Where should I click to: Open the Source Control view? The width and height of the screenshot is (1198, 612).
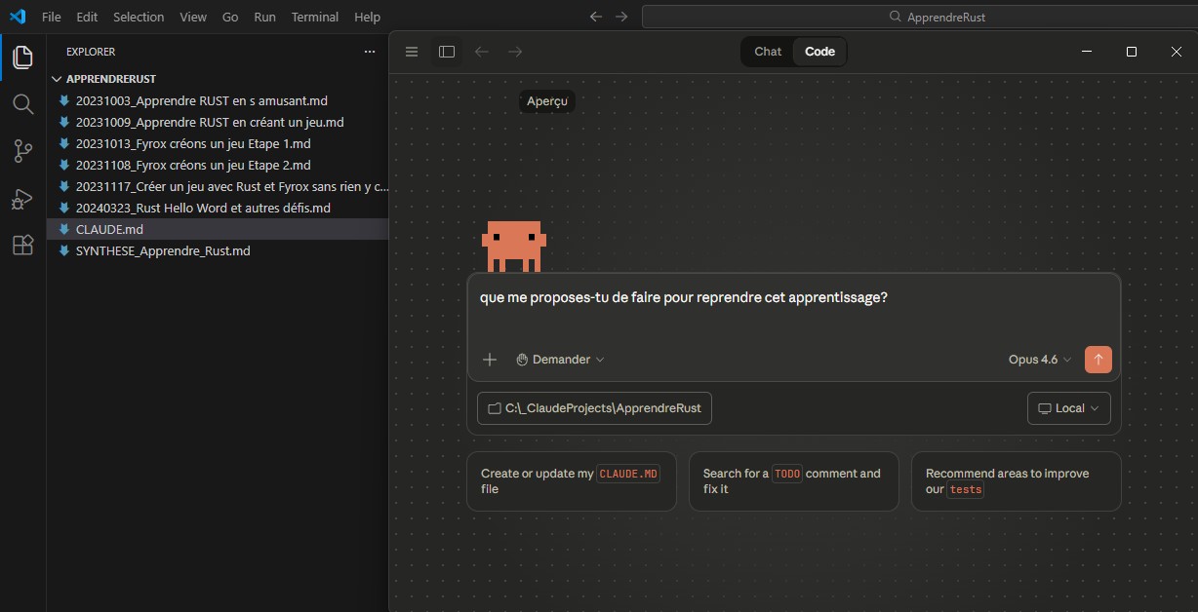[x=22, y=151]
